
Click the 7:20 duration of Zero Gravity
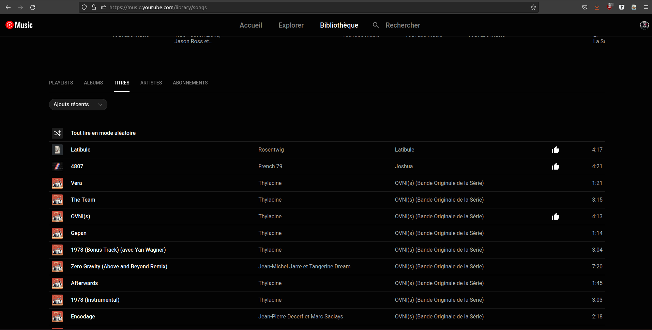[597, 267]
